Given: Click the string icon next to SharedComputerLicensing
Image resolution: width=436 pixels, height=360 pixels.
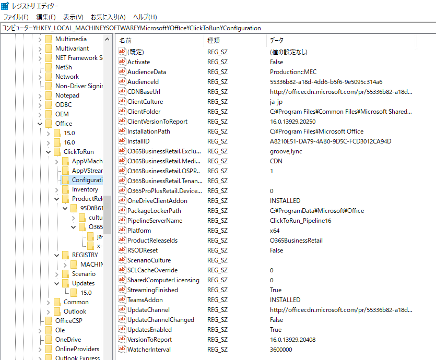Looking at the screenshot, I should pyautogui.click(x=122, y=280).
